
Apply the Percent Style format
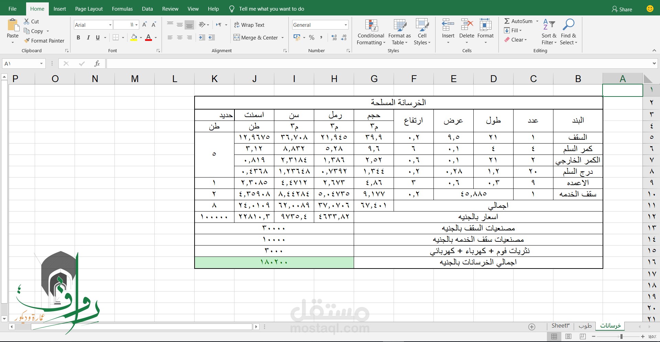[x=312, y=37]
